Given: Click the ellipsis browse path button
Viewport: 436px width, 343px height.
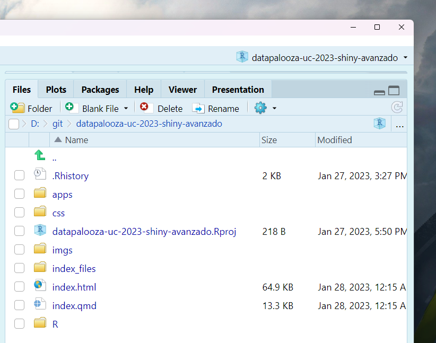Looking at the screenshot, I should pyautogui.click(x=400, y=125).
